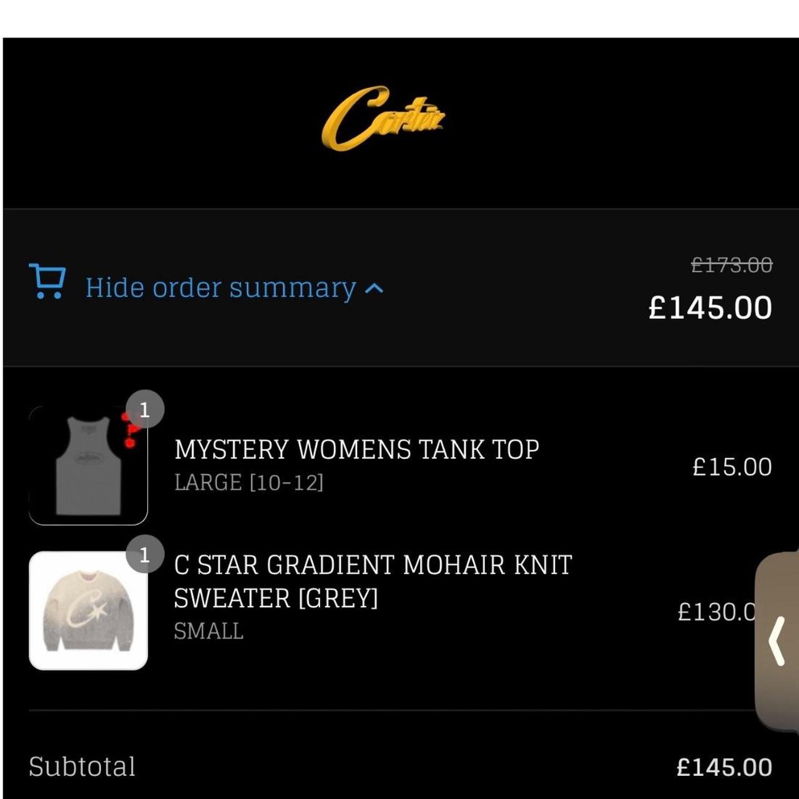The height and width of the screenshot is (799, 799).
Task: Open the grey tank top thumbnail
Action: coord(87,466)
